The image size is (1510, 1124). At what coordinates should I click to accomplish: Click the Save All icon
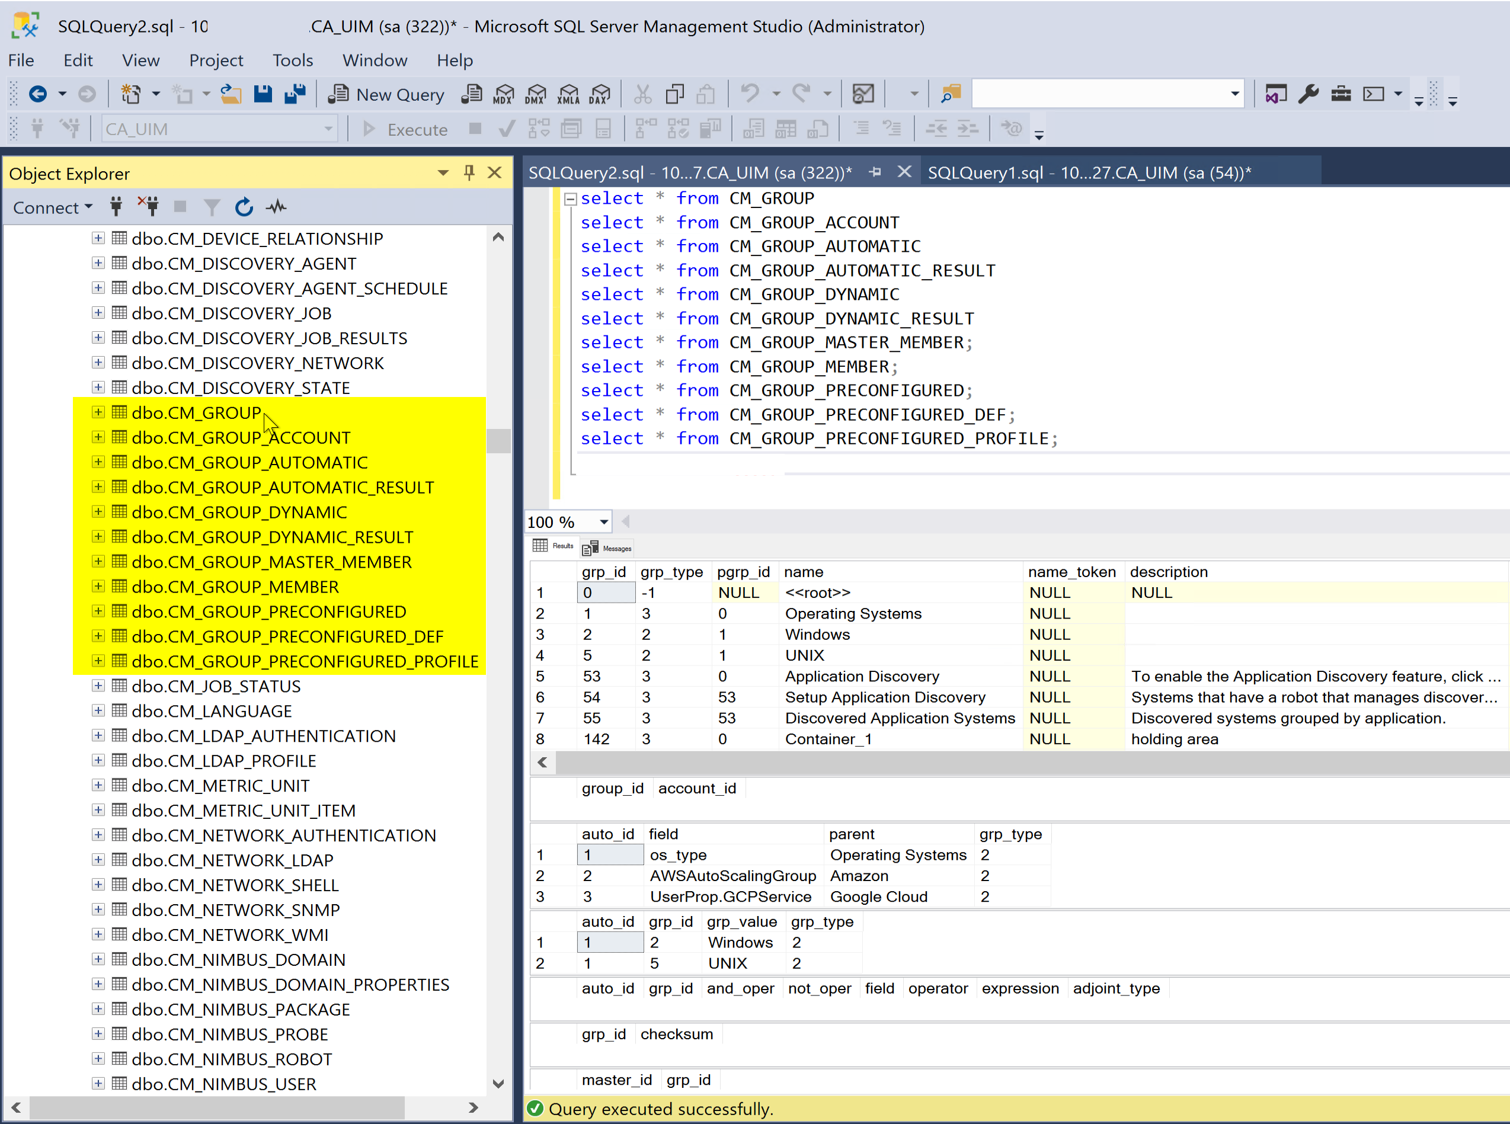(x=295, y=94)
